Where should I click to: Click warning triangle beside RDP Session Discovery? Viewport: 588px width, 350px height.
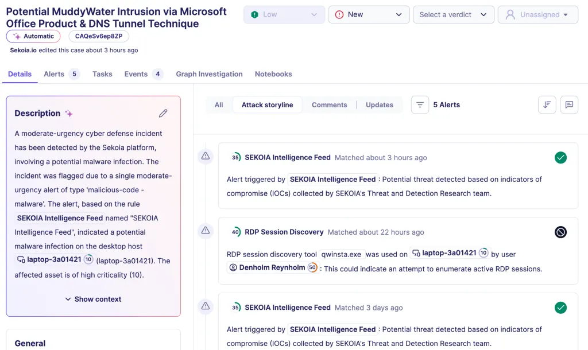[206, 231]
